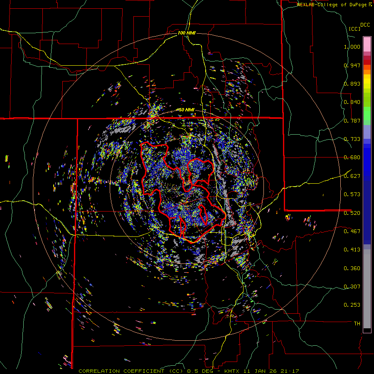Select the 0.253 legend value
Viewport: 374px width, 374px height.
352,305
